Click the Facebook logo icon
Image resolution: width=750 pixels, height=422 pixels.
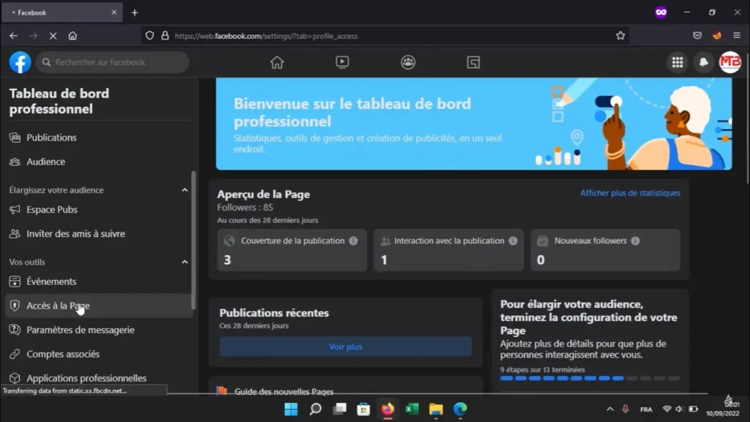point(20,62)
